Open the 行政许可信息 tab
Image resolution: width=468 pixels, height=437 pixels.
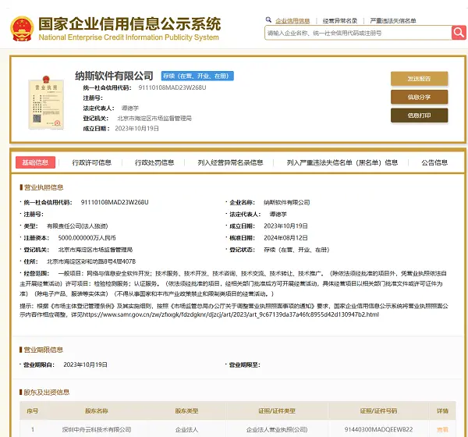click(x=91, y=162)
